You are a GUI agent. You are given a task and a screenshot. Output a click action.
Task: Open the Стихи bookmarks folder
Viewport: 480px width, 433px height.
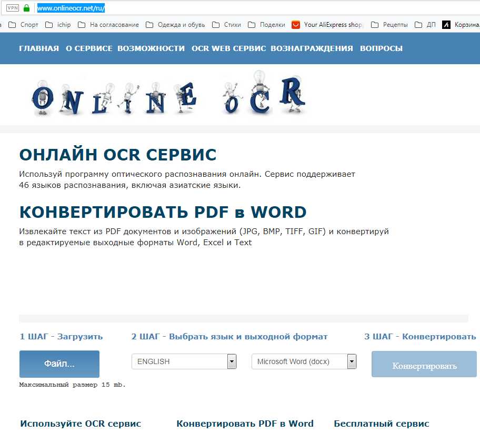pyautogui.click(x=226, y=24)
